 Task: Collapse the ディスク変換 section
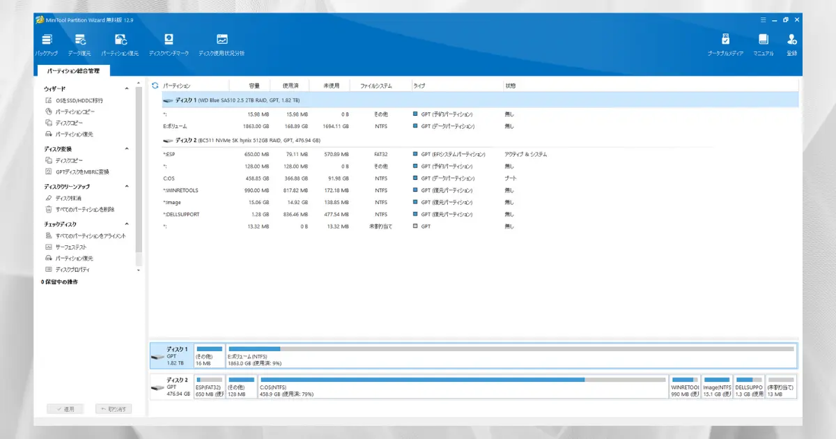click(127, 149)
